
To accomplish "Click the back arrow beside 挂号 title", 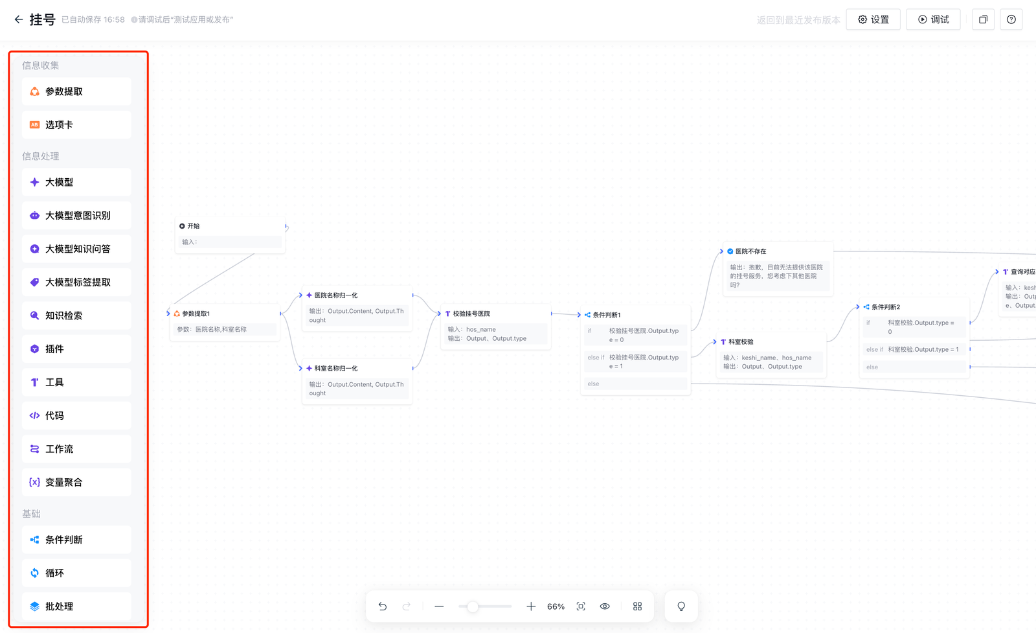I will pyautogui.click(x=18, y=19).
